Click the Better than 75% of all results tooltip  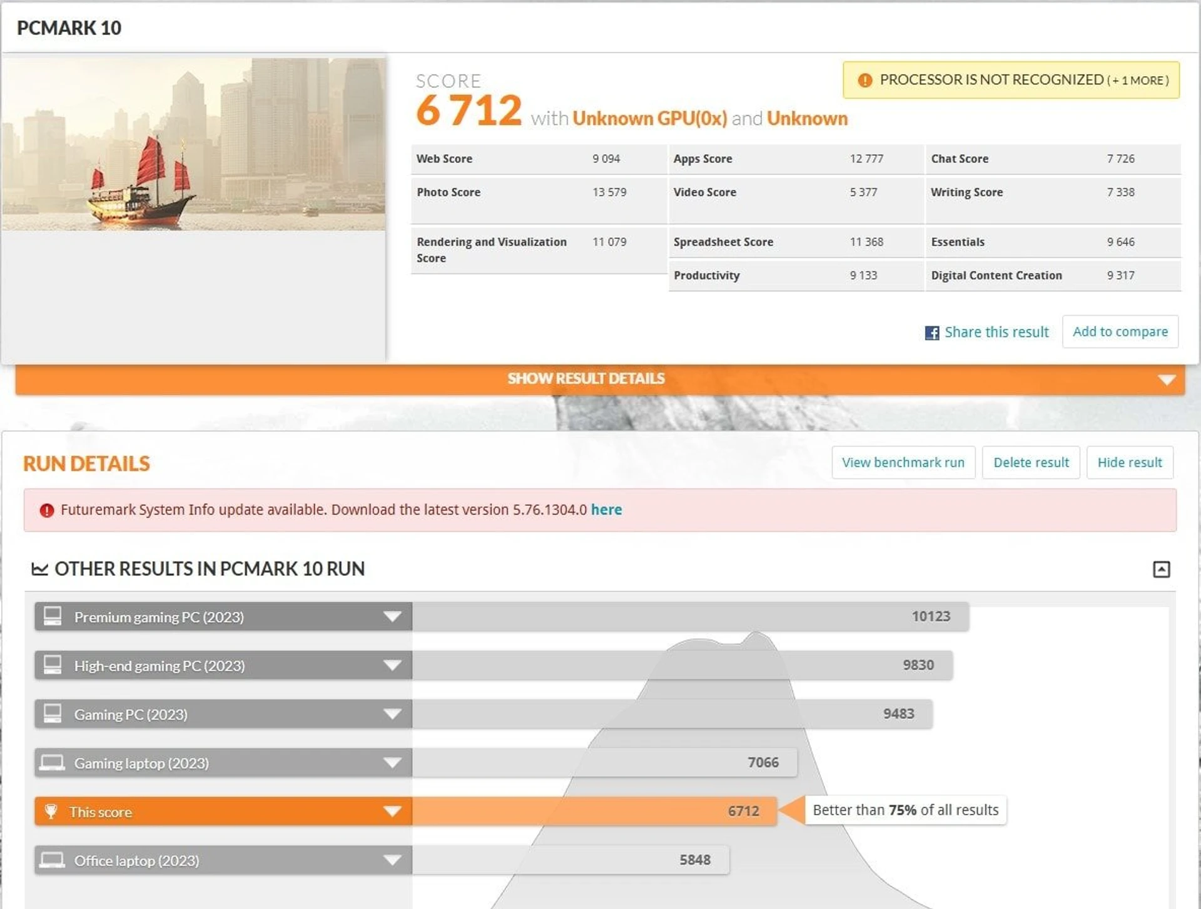905,810
